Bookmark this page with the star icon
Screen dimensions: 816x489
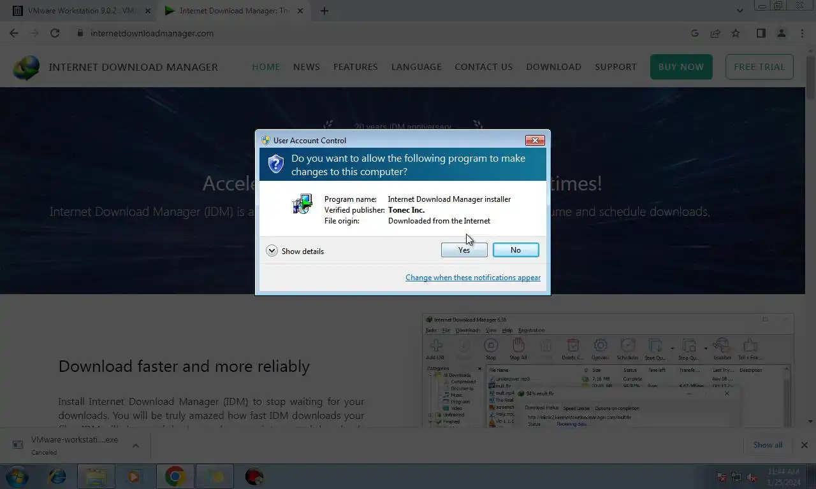click(x=736, y=33)
